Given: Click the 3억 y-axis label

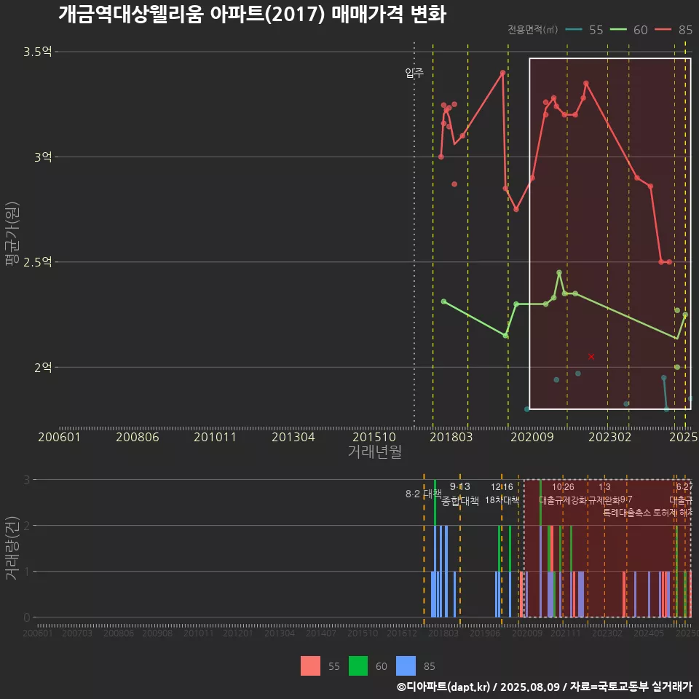Looking at the screenshot, I should 43,157.
